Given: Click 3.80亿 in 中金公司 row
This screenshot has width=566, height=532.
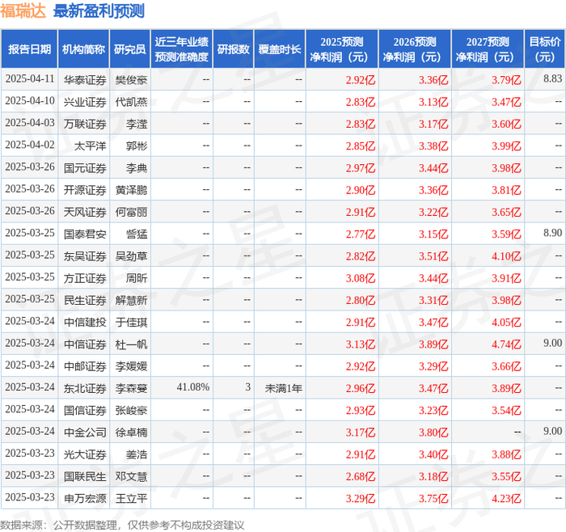Looking at the screenshot, I should pyautogui.click(x=433, y=432).
